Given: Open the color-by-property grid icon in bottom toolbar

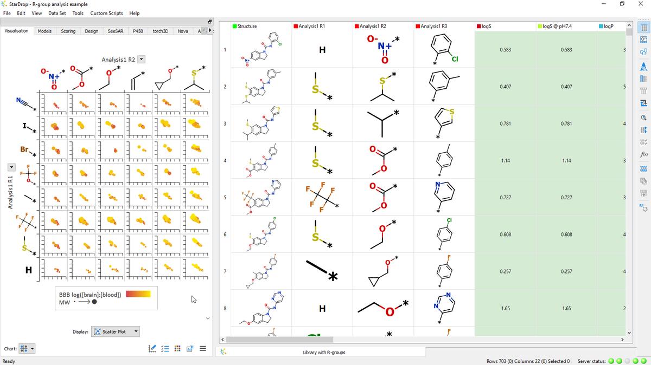Looking at the screenshot, I should [x=177, y=349].
